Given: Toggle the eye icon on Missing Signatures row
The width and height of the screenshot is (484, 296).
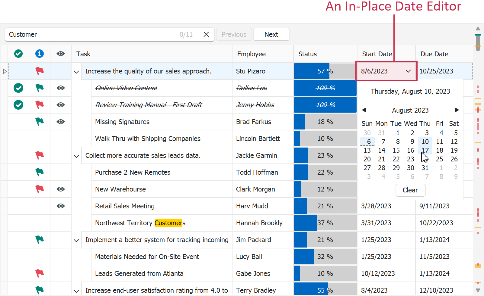Looking at the screenshot, I should [x=61, y=122].
